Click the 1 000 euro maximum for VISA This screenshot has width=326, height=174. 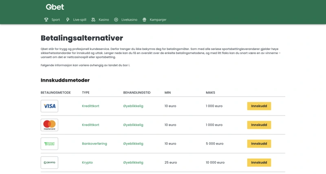click(x=214, y=106)
